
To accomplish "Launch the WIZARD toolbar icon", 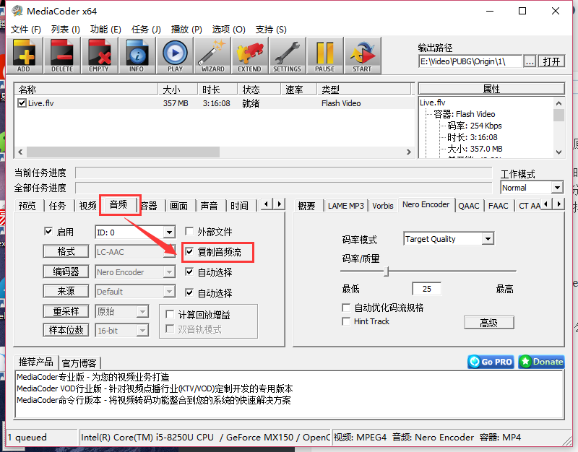I will pos(212,56).
